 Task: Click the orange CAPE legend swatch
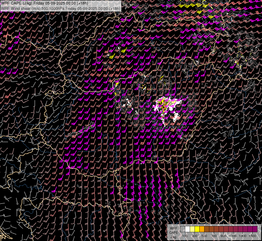tap(202, 229)
